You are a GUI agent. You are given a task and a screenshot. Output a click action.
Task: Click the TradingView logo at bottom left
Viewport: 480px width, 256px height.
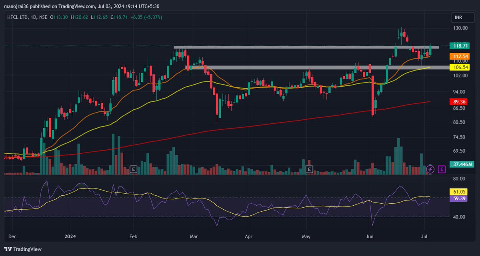pos(23,249)
